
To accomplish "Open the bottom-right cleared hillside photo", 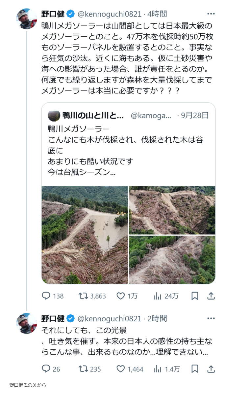I will [x=172, y=260].
